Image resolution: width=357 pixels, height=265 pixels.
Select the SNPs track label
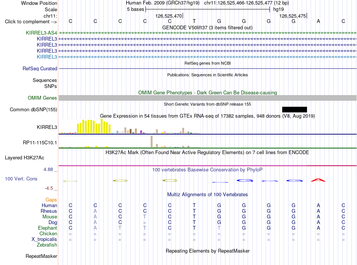point(51,86)
